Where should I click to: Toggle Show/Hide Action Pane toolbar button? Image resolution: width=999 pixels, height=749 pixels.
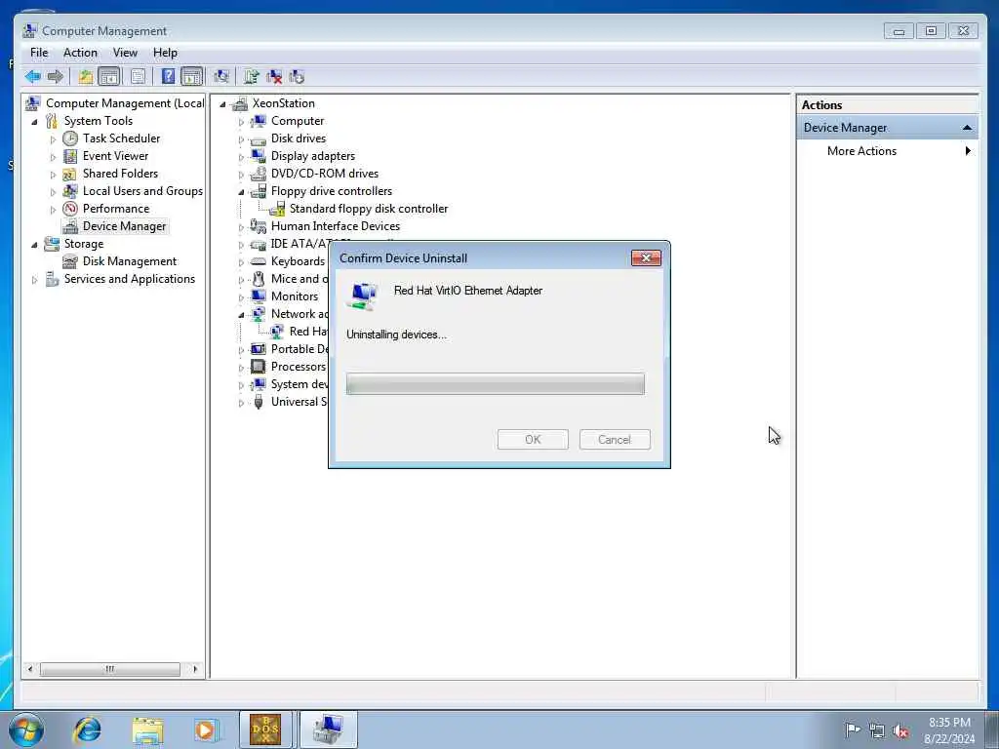192,77
